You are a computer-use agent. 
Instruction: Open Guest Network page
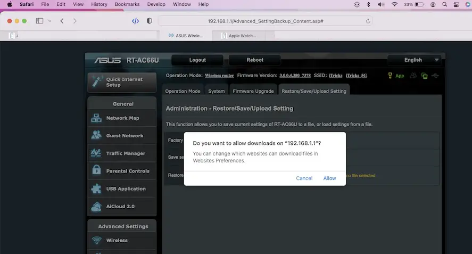pos(122,136)
